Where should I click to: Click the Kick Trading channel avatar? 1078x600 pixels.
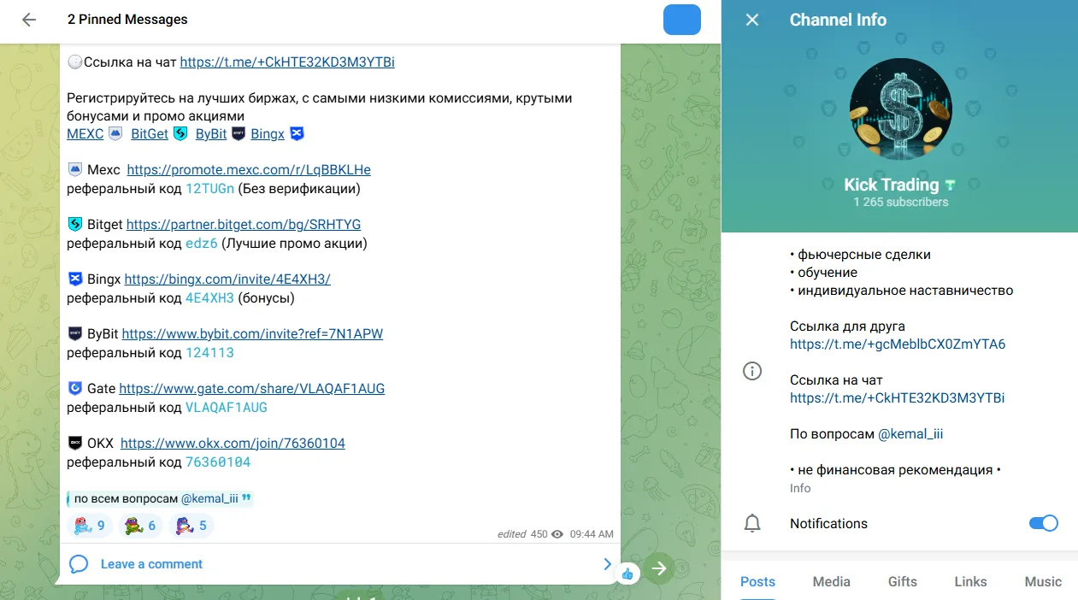[x=900, y=109]
